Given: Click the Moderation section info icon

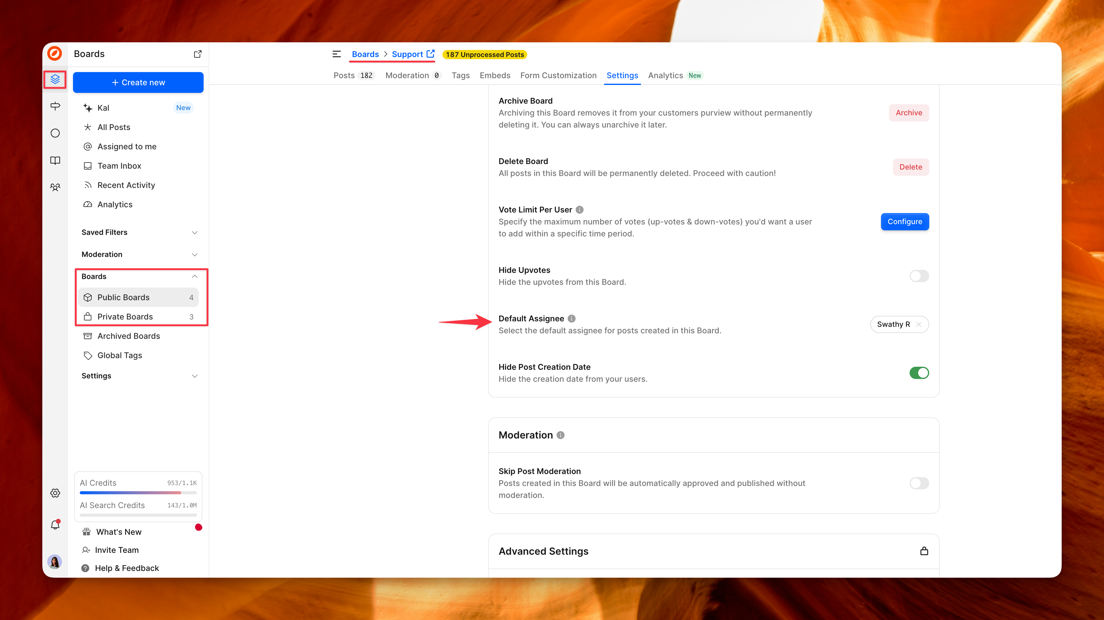Looking at the screenshot, I should pos(560,435).
